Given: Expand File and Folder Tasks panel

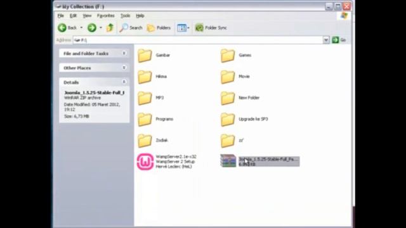Looking at the screenshot, I should [124, 53].
